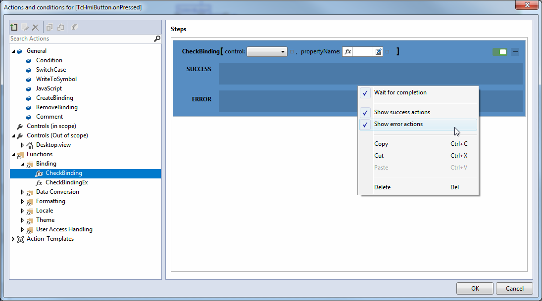The width and height of the screenshot is (542, 301).
Task: Click the small square after control dropdown
Action: pyautogui.click(x=292, y=52)
